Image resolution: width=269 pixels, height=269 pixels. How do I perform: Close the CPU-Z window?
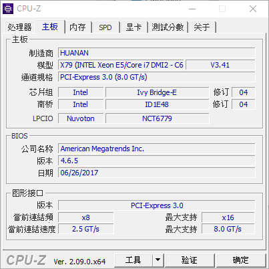(253, 9)
